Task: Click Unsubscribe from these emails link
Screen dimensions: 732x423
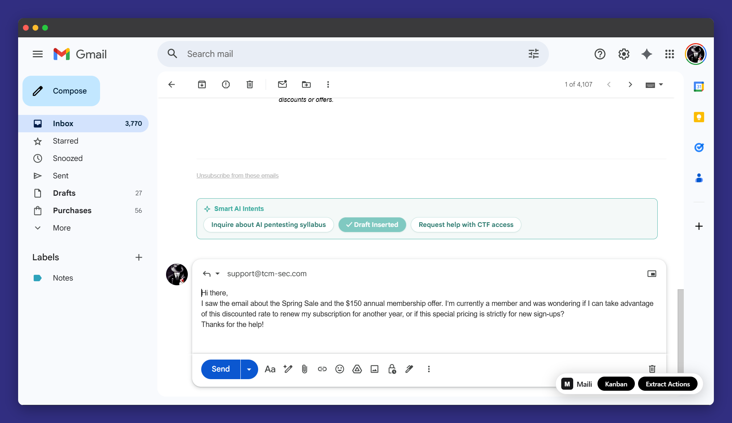Action: click(x=237, y=175)
